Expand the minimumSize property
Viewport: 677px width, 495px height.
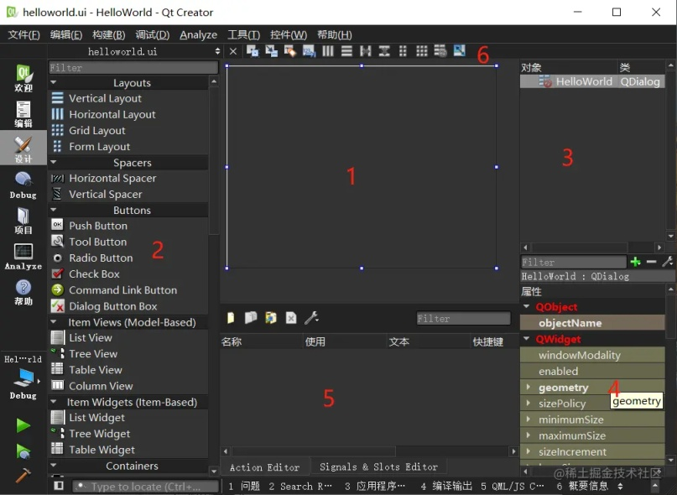coord(528,419)
